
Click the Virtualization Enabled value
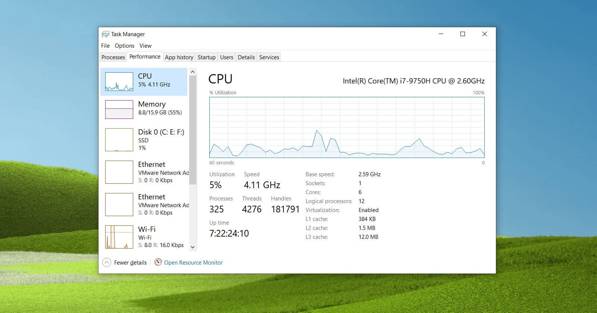click(369, 210)
